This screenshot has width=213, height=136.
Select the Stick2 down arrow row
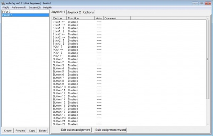[x=129, y=44]
